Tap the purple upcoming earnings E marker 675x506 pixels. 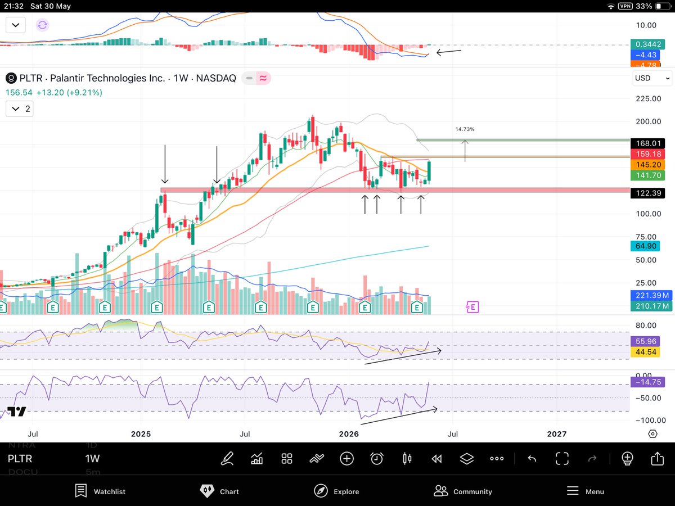click(472, 307)
